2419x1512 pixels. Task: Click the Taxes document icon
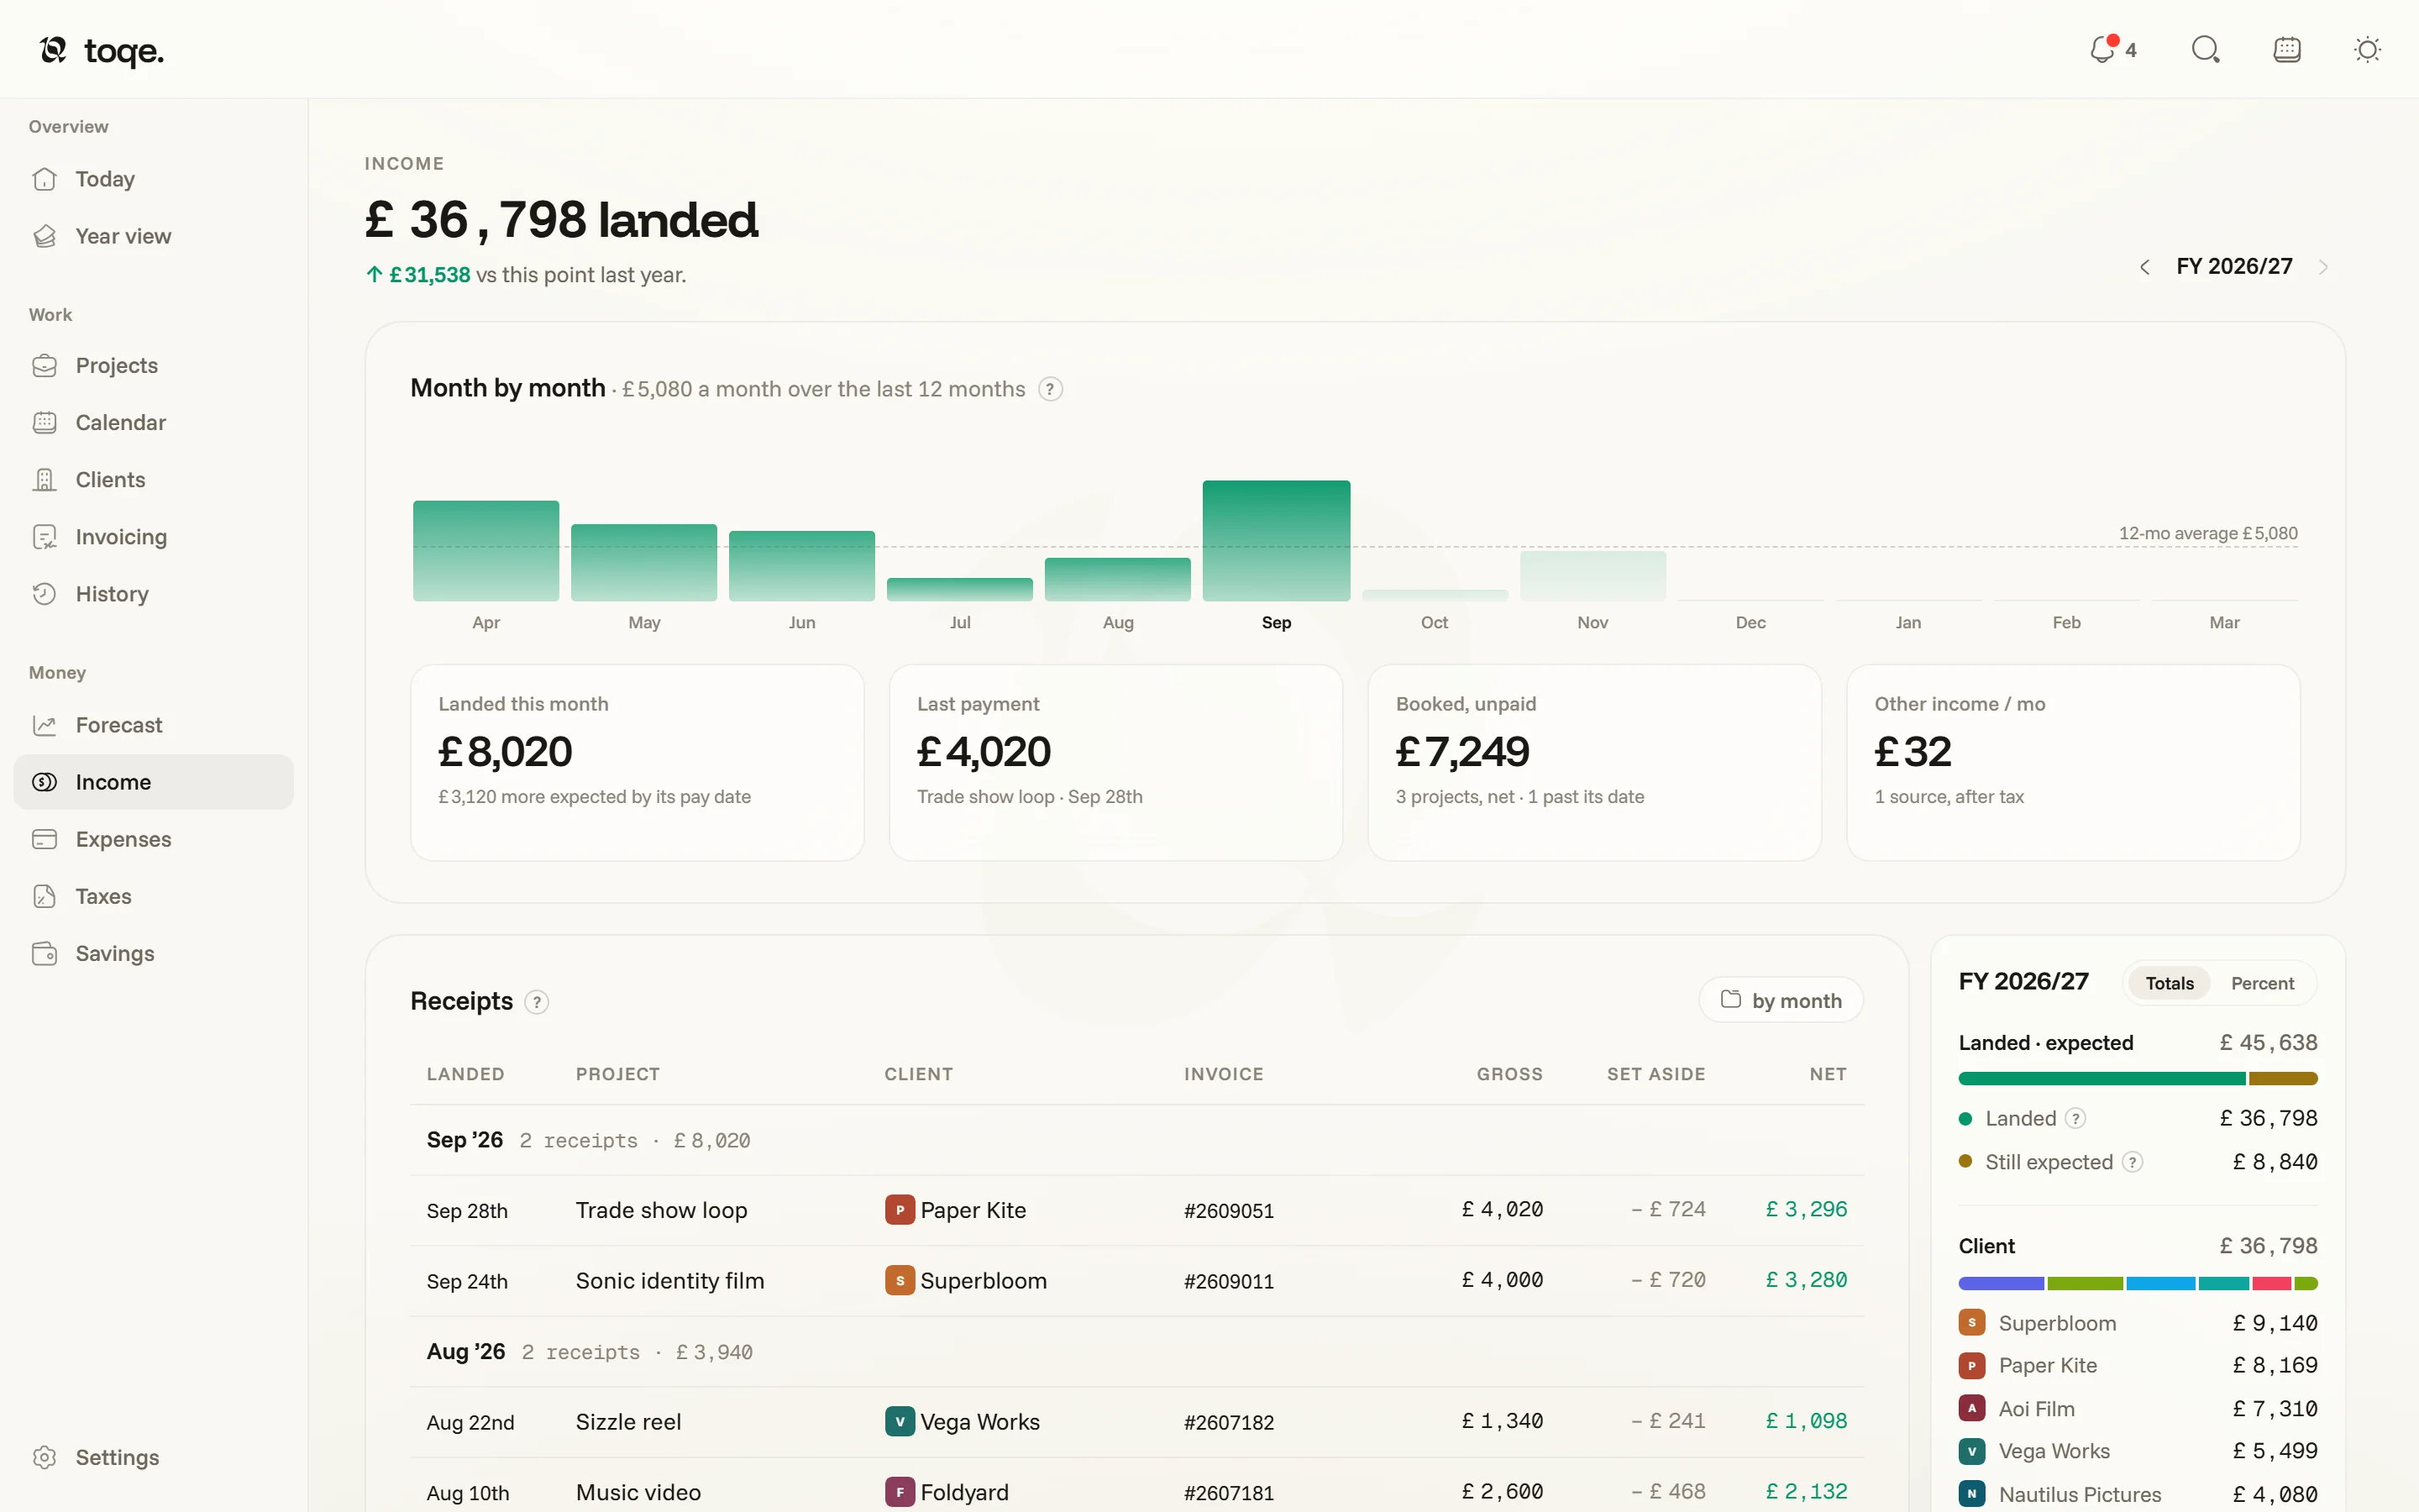[44, 896]
